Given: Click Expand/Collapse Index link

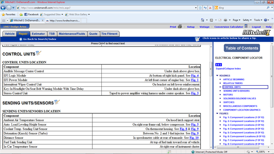Looking at the screenshot, I should point(228,68).
